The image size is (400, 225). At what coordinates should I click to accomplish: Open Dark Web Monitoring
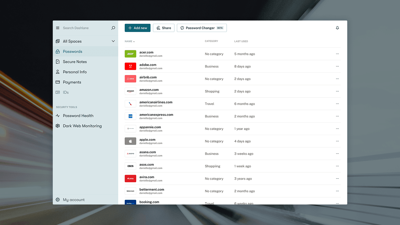pos(85,126)
